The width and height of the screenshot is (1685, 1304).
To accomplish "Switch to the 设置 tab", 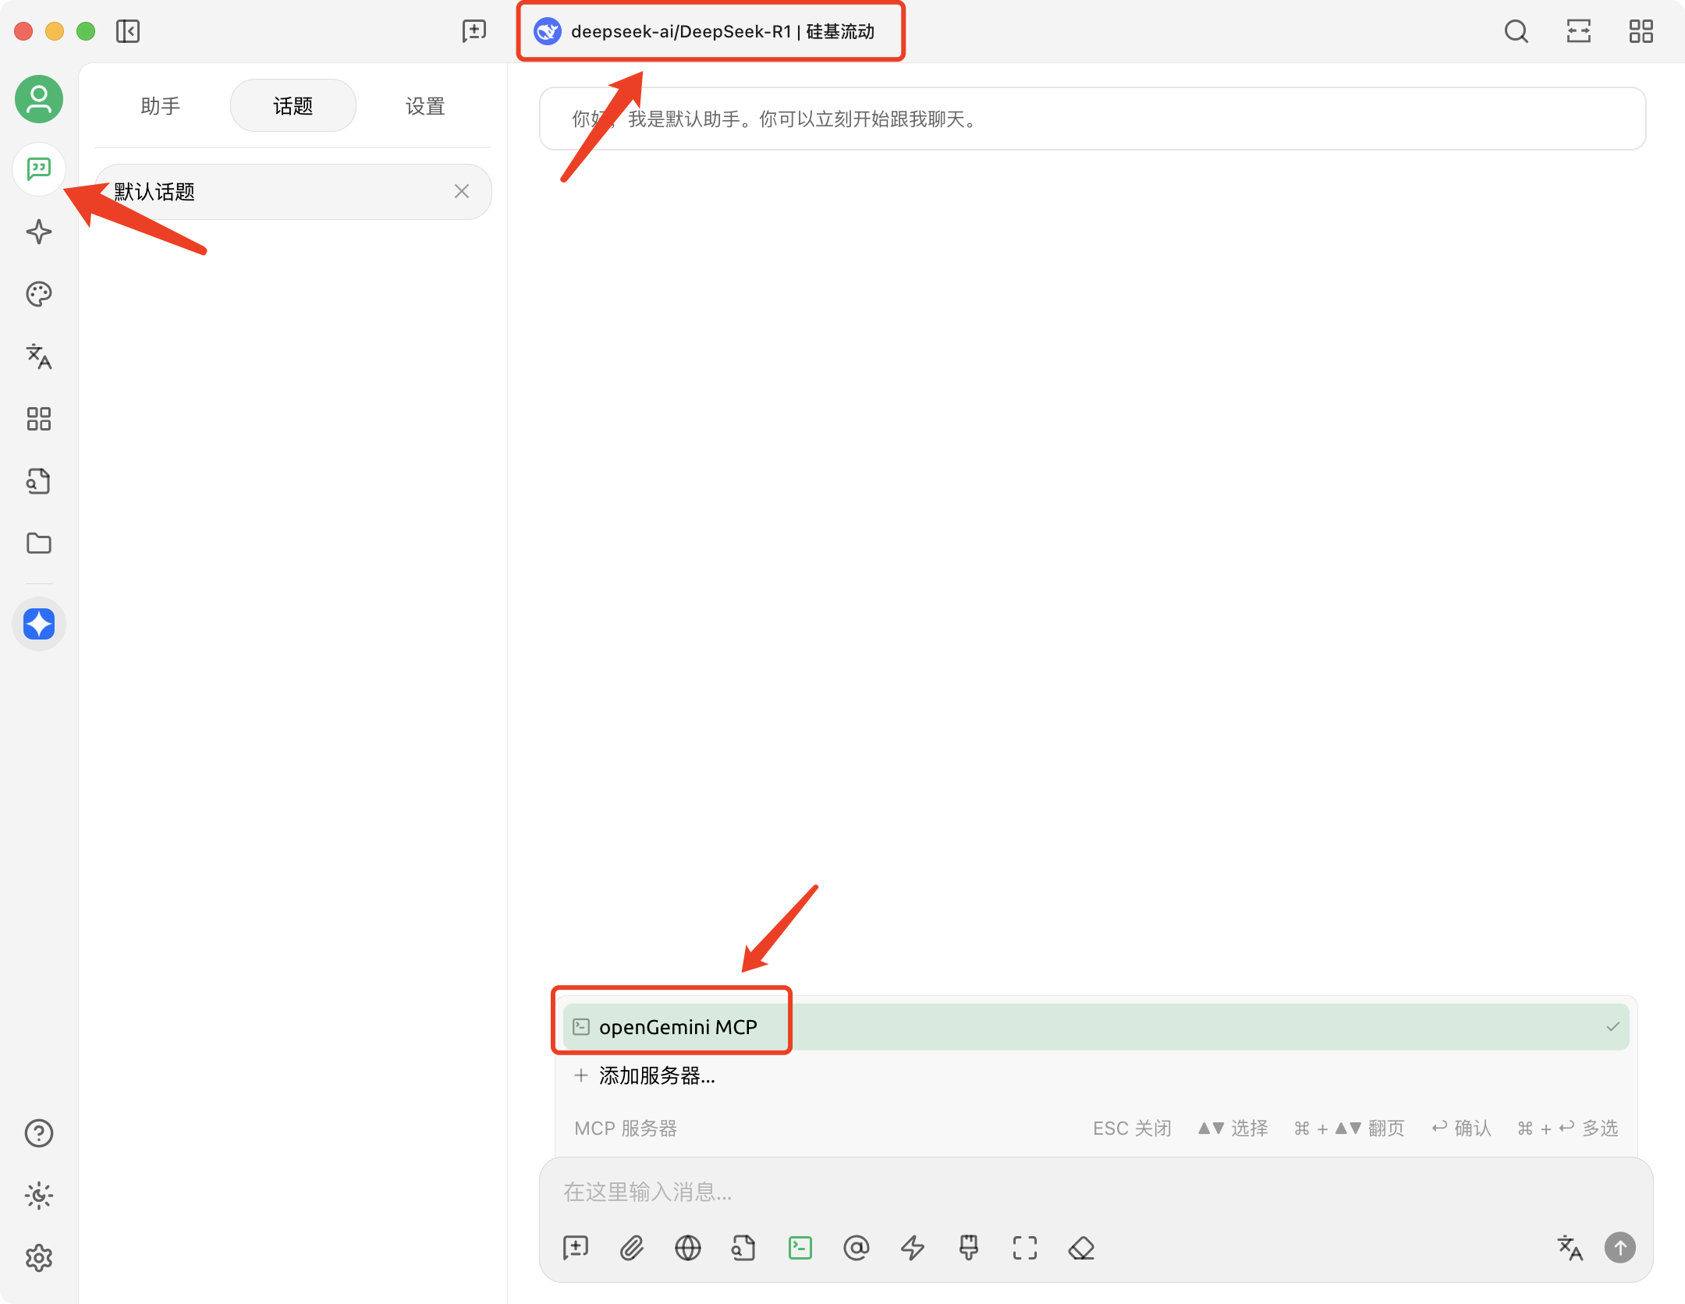I will point(425,106).
